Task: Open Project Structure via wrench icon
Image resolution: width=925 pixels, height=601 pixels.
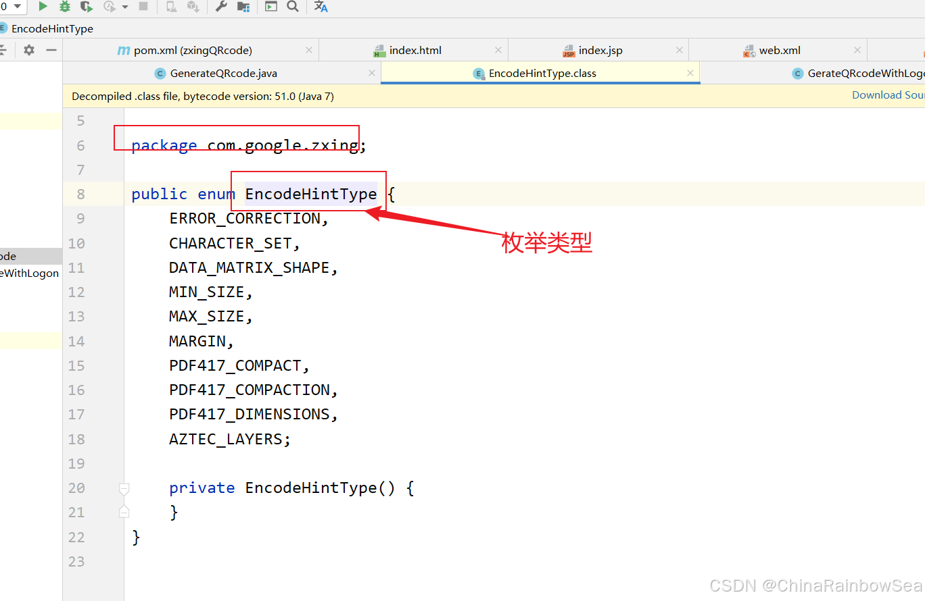Action: point(221,7)
